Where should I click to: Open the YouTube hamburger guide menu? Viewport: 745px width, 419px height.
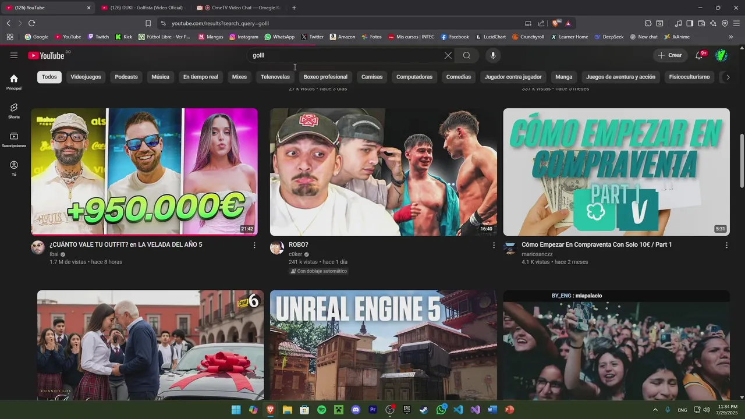(14, 55)
